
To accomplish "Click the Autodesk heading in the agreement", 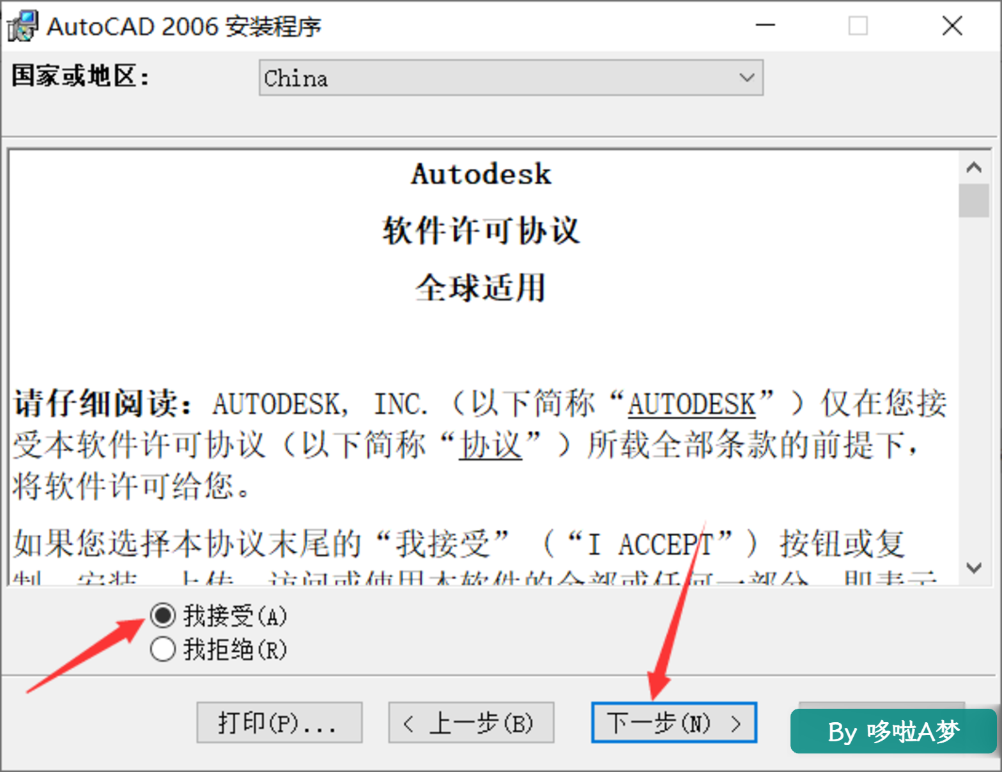I will [481, 174].
